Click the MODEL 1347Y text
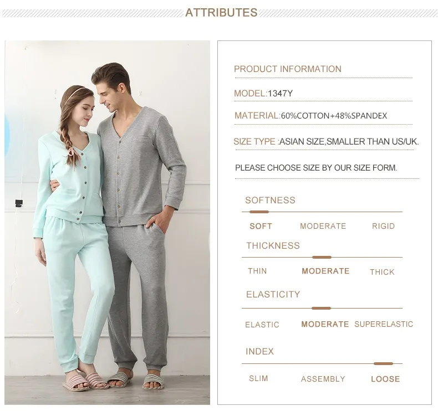 pyautogui.click(x=263, y=93)
